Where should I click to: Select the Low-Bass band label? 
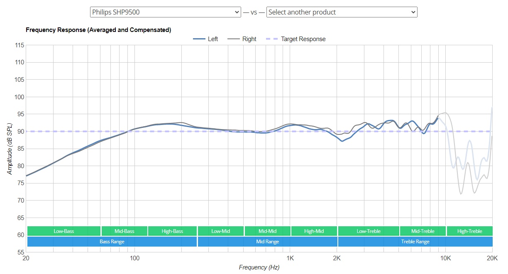point(64,231)
